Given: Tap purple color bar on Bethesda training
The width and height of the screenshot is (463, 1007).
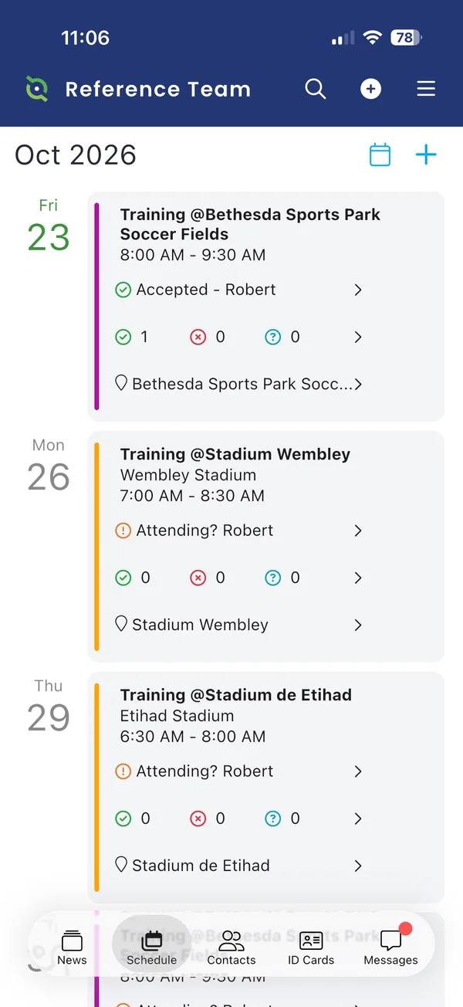Looking at the screenshot, I should pyautogui.click(x=97, y=306).
